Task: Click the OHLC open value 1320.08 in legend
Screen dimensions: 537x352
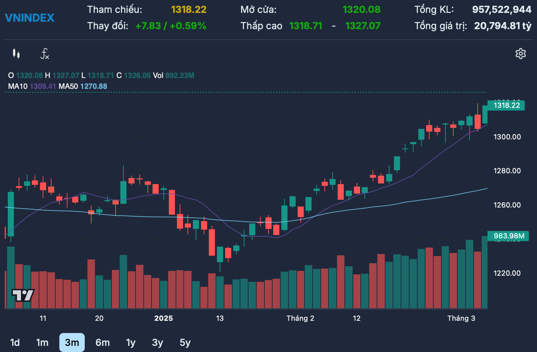Action: pyautogui.click(x=29, y=75)
